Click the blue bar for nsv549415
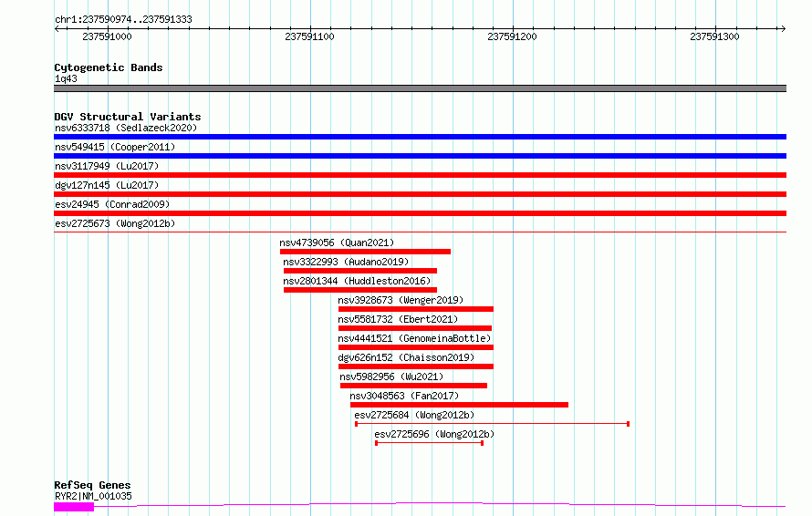Image resolution: width=812 pixels, height=516 pixels. click(420, 156)
